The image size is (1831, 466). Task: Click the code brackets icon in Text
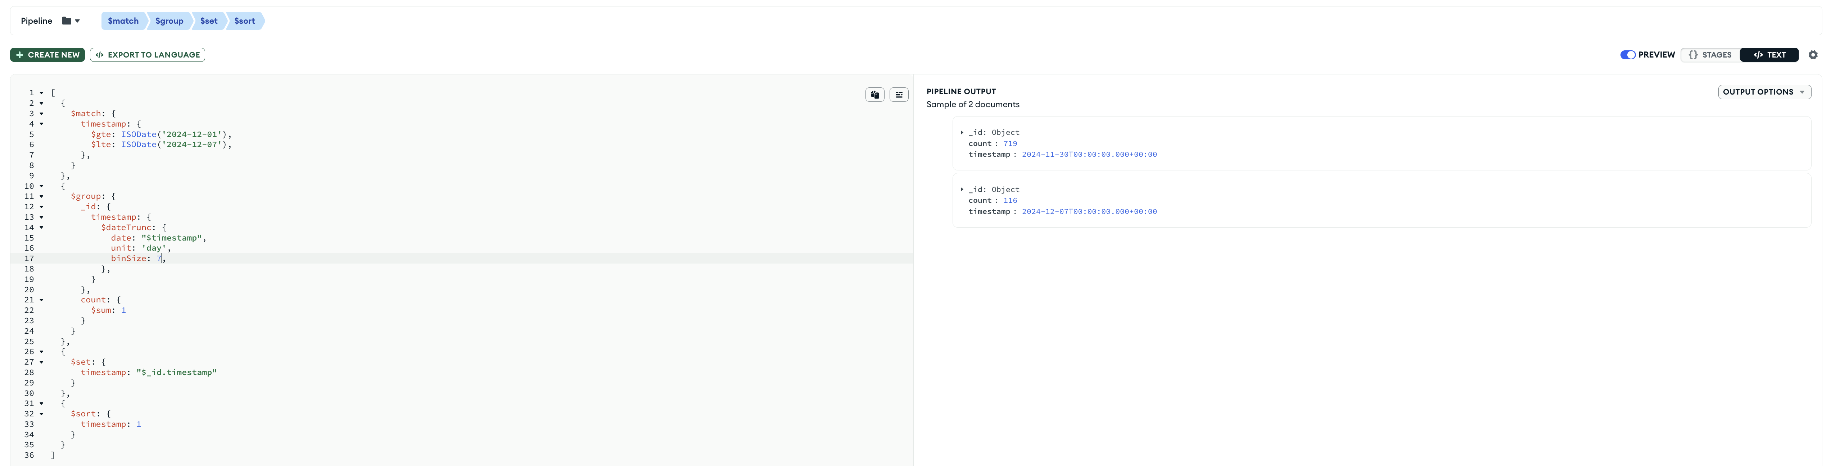point(1758,55)
